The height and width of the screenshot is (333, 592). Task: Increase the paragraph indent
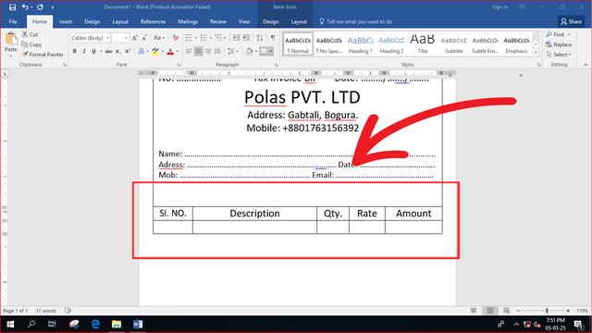click(x=246, y=38)
